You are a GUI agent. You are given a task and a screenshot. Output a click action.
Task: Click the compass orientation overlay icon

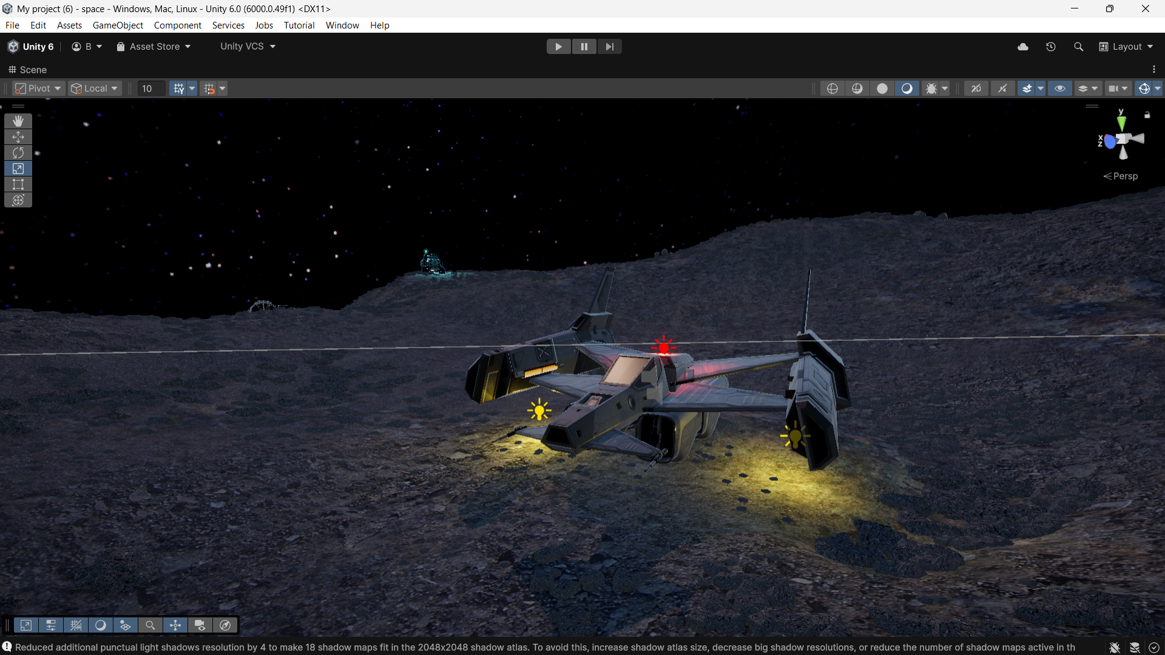[225, 625]
